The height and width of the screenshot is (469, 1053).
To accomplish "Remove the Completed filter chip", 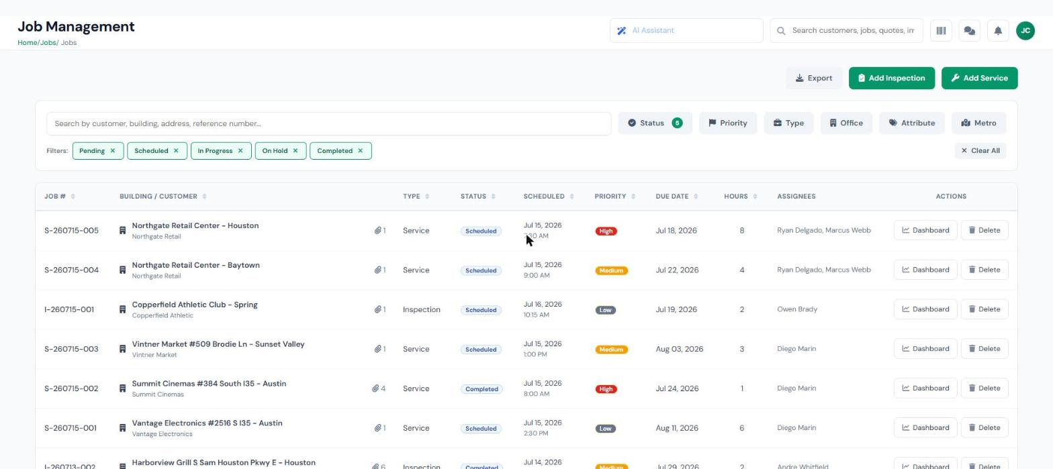I will pos(361,151).
